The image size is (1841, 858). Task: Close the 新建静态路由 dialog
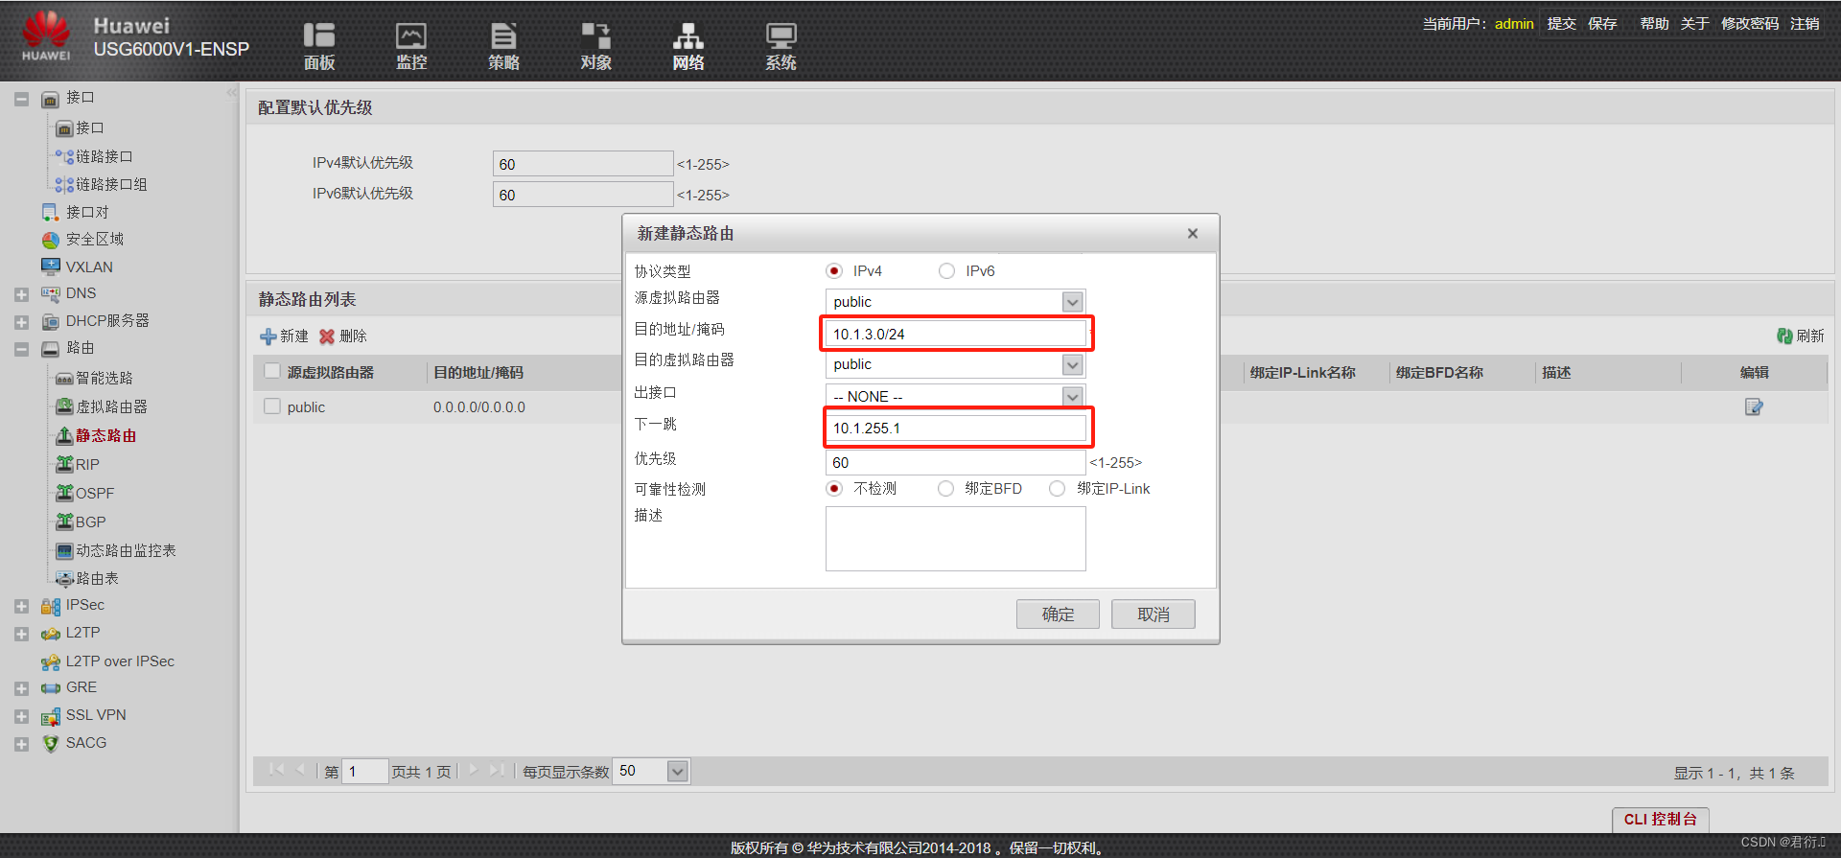(1193, 233)
